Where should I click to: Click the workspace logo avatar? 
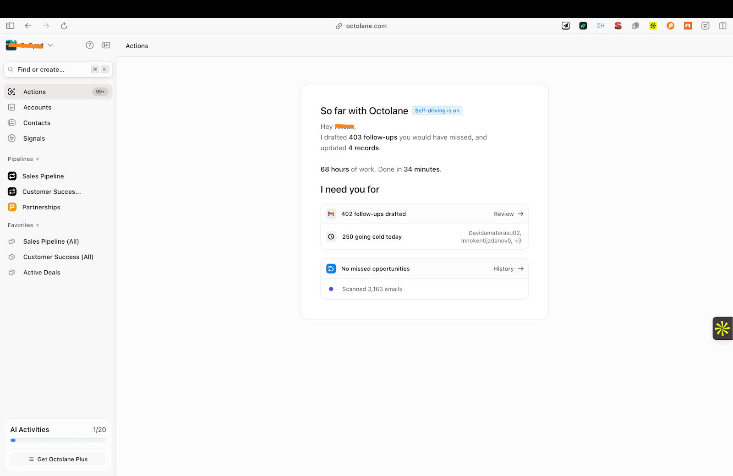11,45
